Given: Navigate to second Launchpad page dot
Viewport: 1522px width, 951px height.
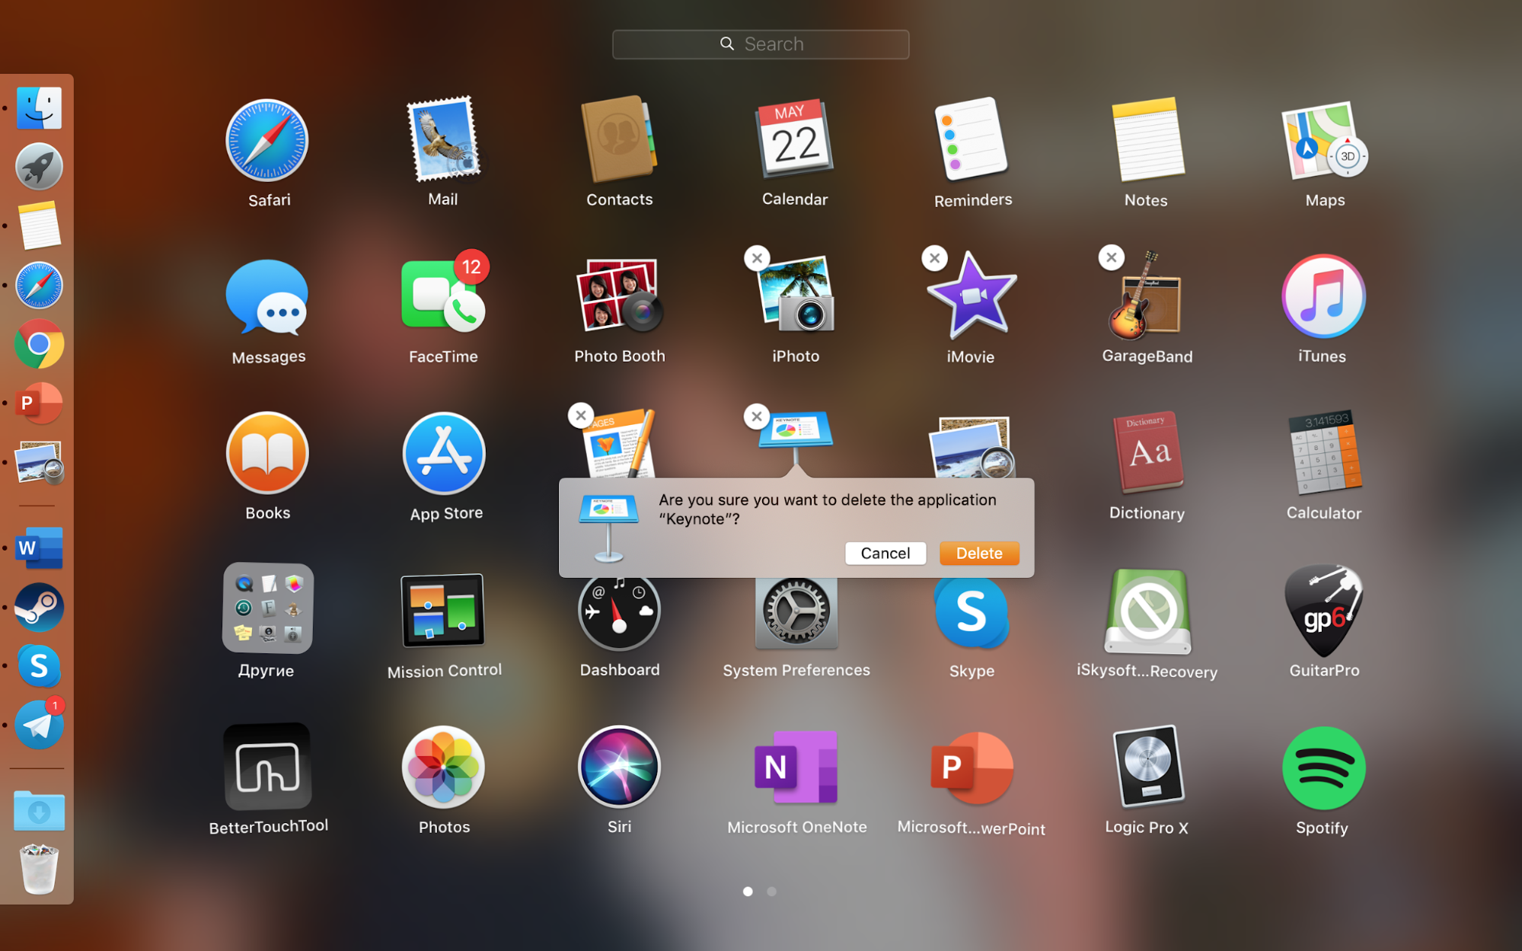Looking at the screenshot, I should point(772,892).
